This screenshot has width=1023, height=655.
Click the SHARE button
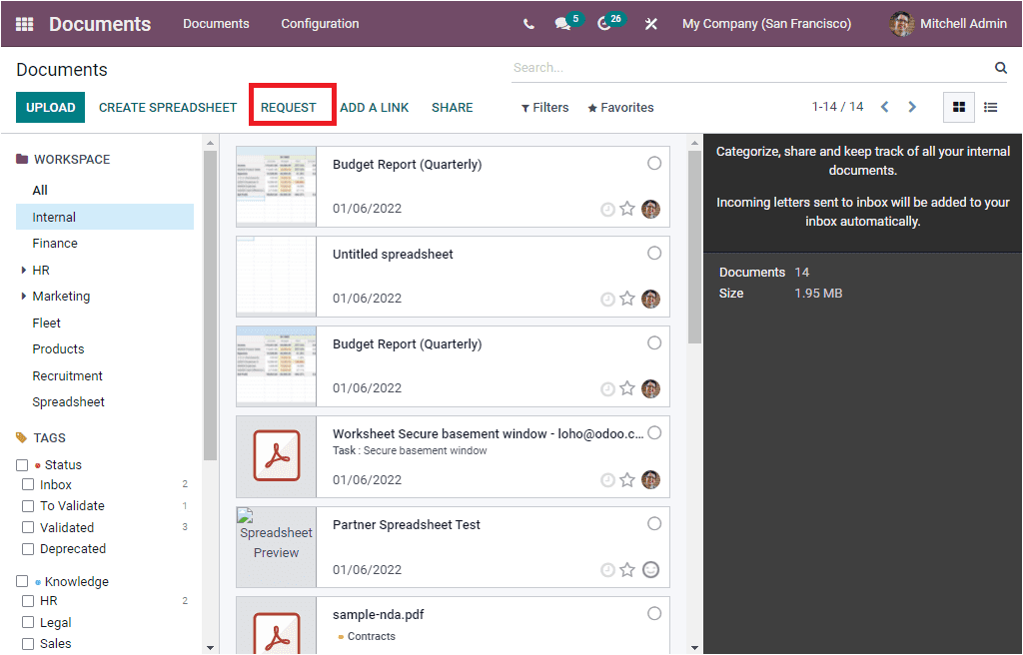453,108
